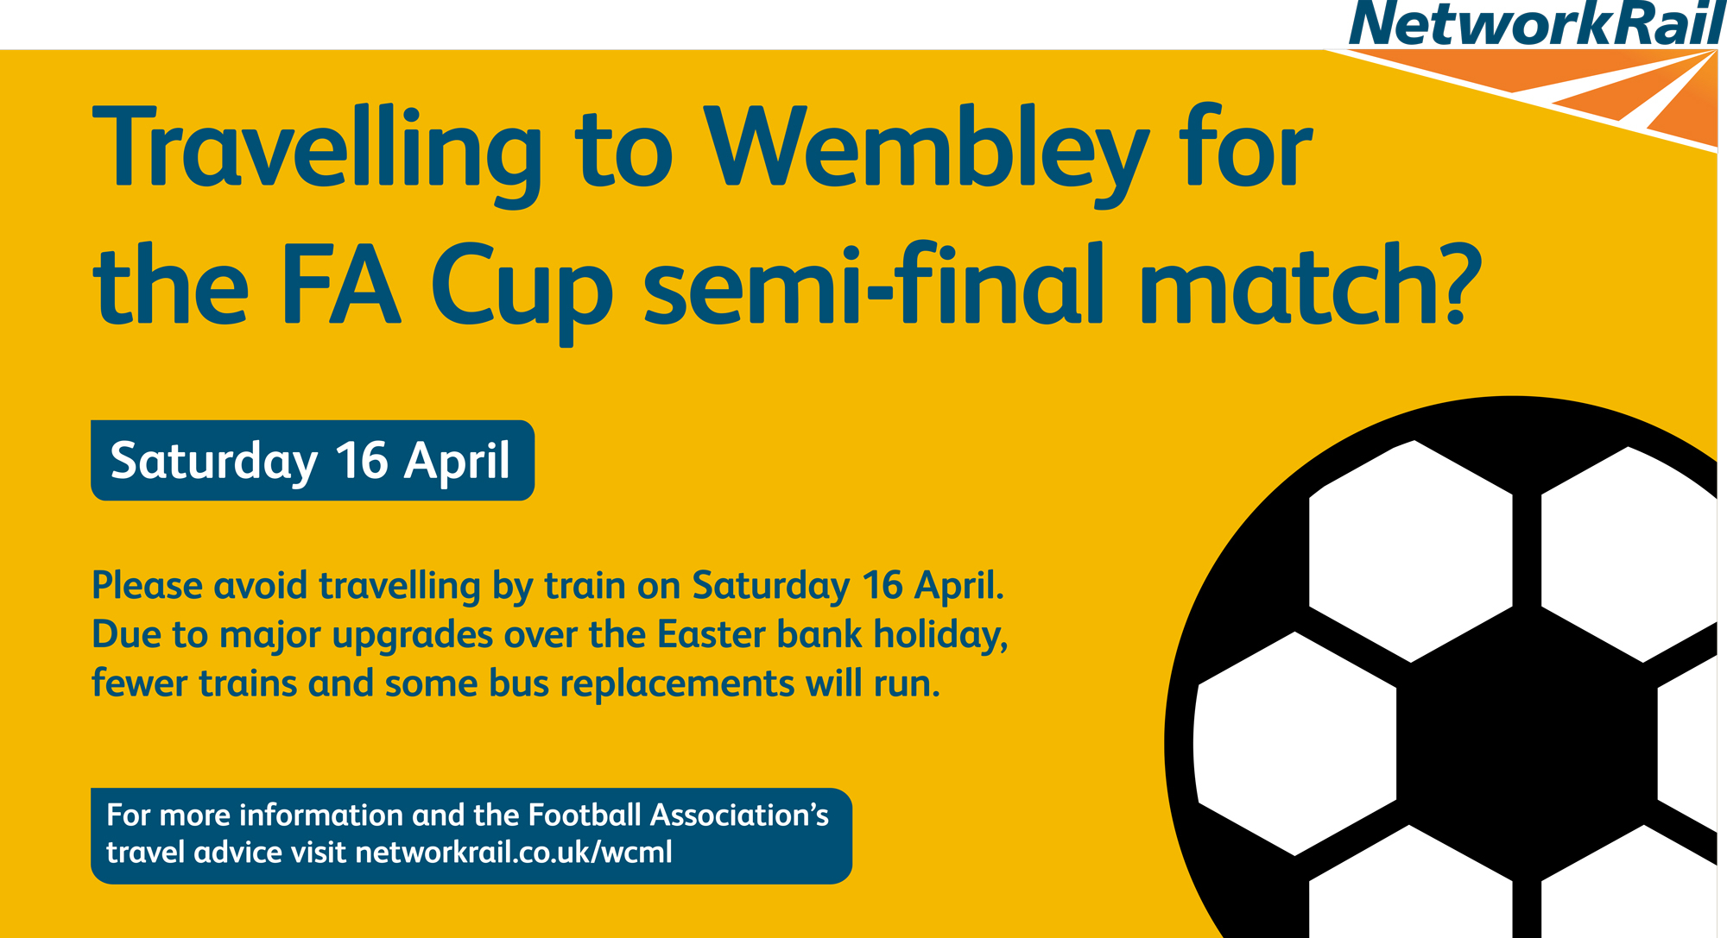The height and width of the screenshot is (938, 1727).
Task: Click "For more information and the Football Association's" line
Action: coord(467,815)
